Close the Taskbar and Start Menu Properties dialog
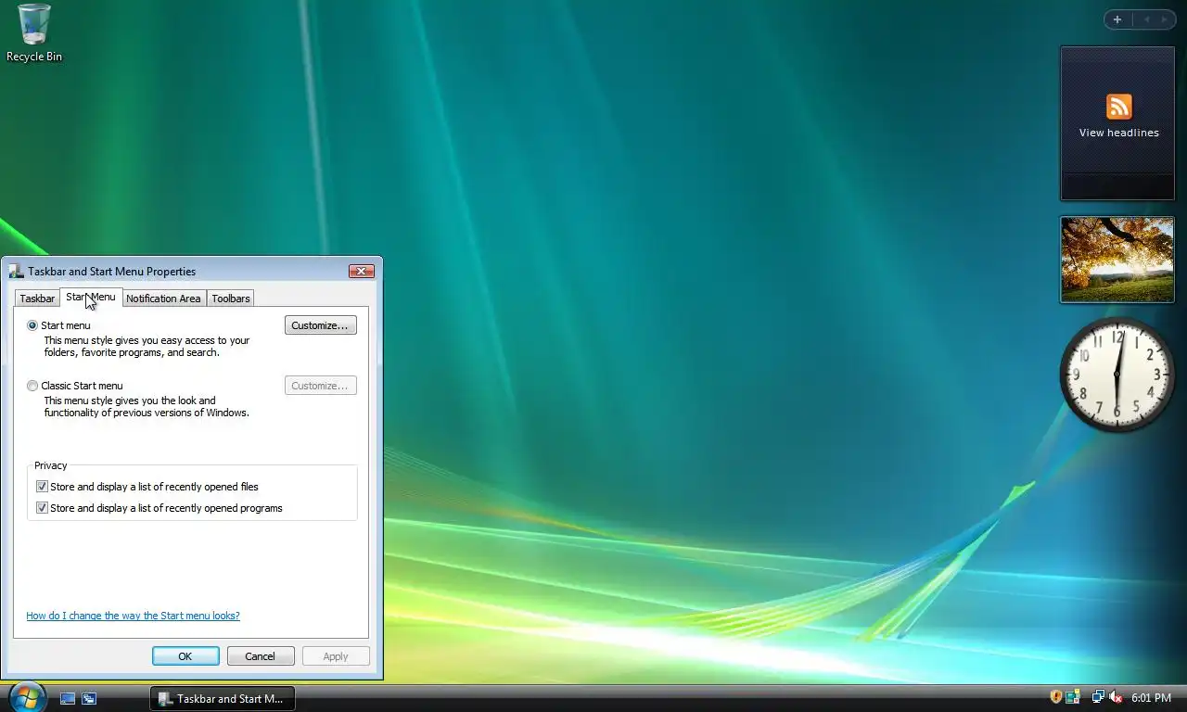 point(362,271)
